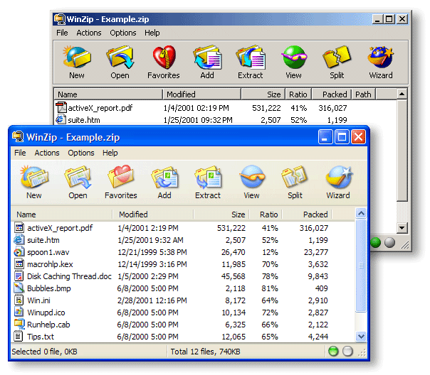Click Add icon in back classic window

click(207, 57)
